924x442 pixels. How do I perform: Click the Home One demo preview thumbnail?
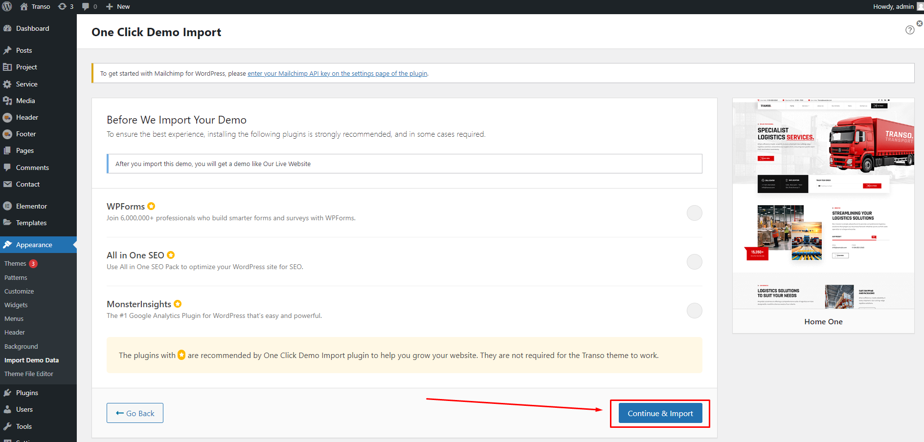click(823, 204)
